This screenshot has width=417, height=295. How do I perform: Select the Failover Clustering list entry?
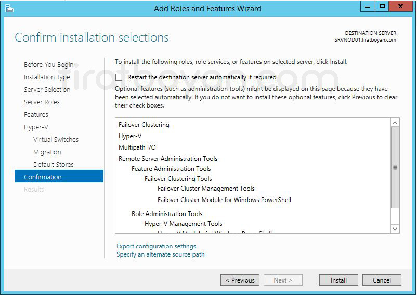point(144,125)
